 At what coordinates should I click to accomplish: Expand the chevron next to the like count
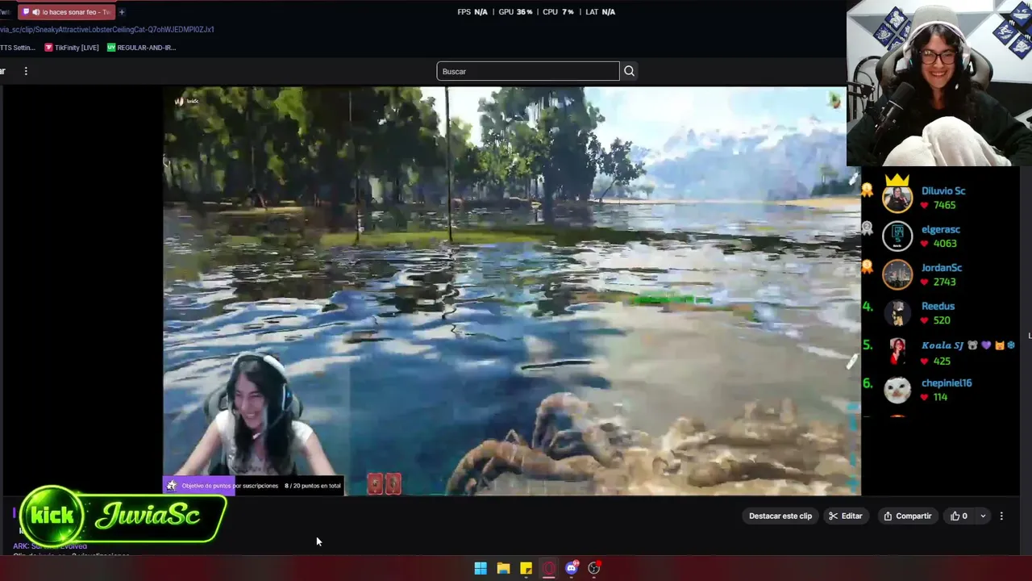982,516
